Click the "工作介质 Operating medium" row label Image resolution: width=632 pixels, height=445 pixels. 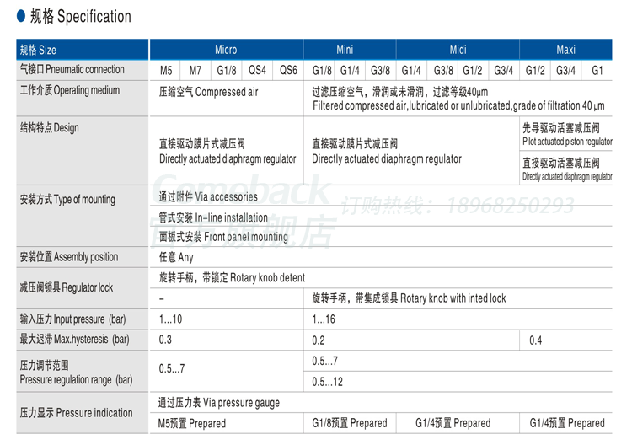[70, 90]
